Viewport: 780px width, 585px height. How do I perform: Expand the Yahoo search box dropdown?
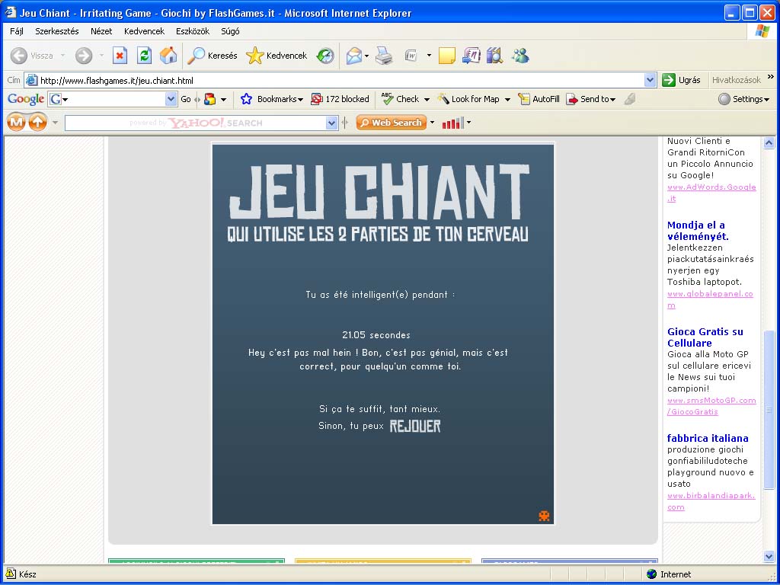(x=331, y=123)
